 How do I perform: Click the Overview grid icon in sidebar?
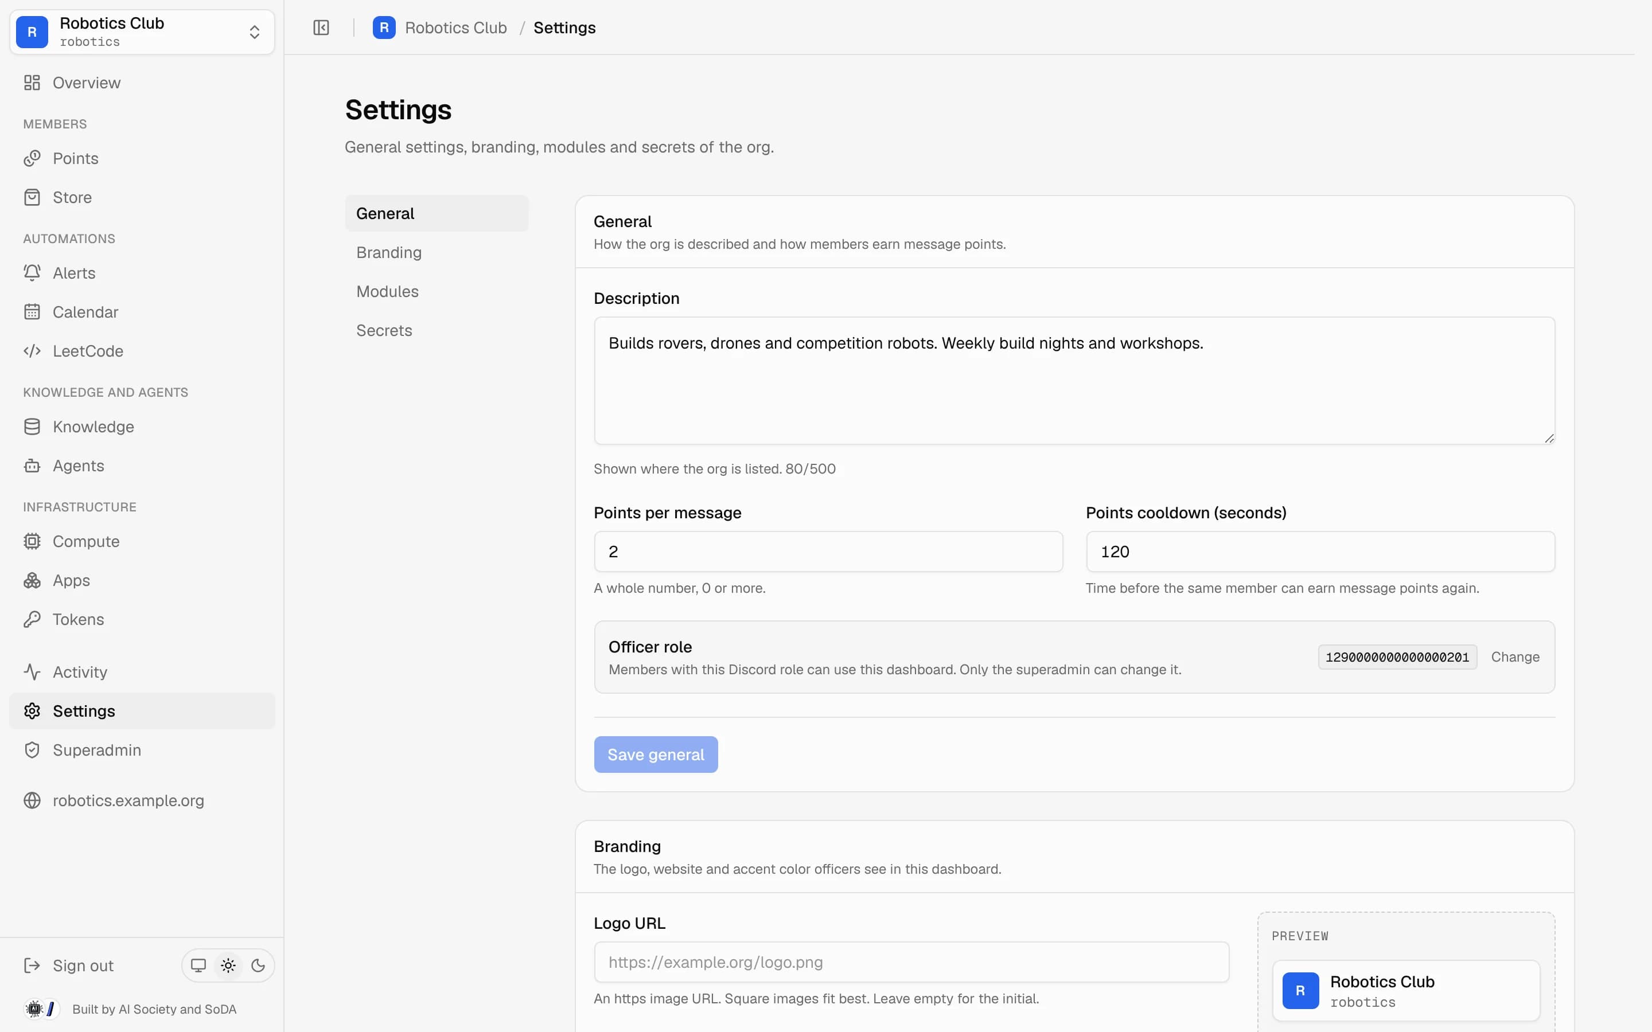tap(32, 83)
